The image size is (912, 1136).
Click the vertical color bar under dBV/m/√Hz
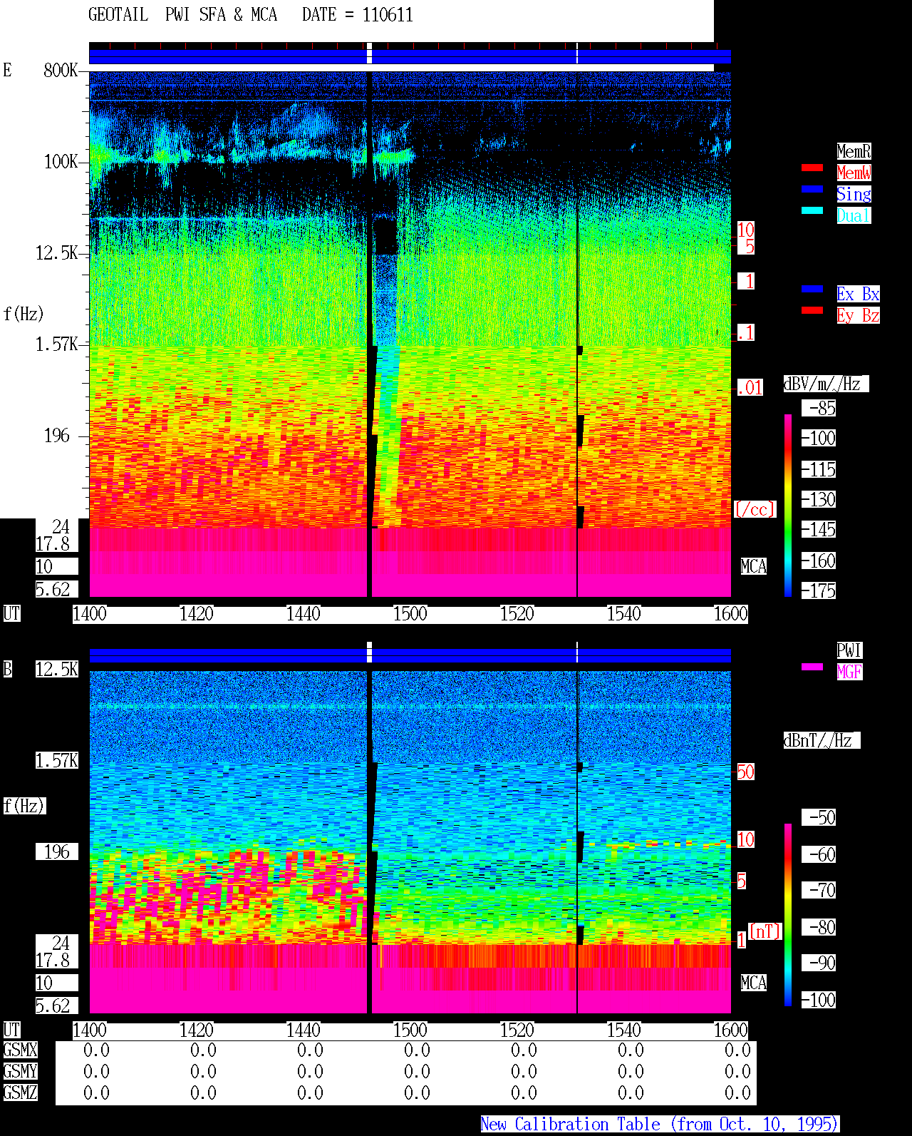[788, 505]
